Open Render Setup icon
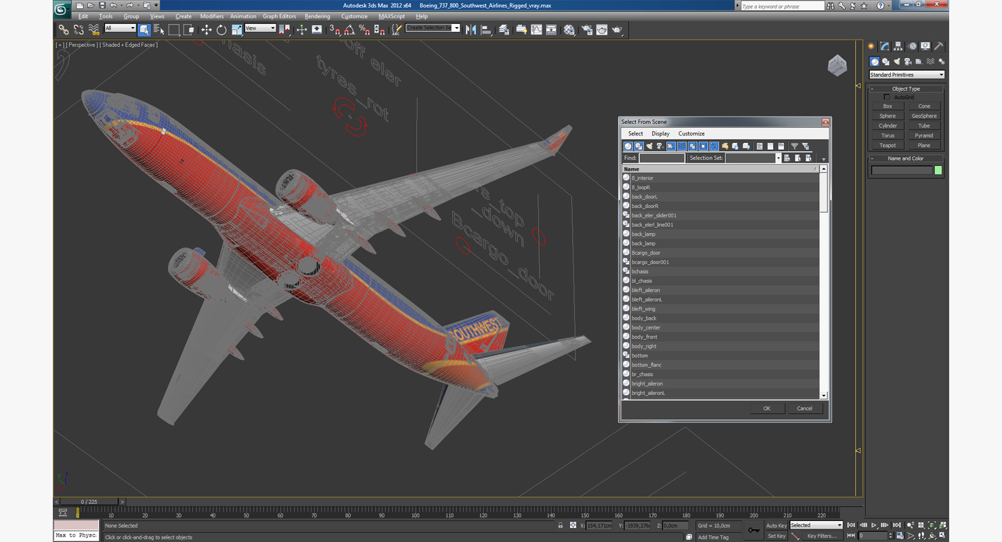This screenshot has height=542, width=1002. tap(586, 29)
